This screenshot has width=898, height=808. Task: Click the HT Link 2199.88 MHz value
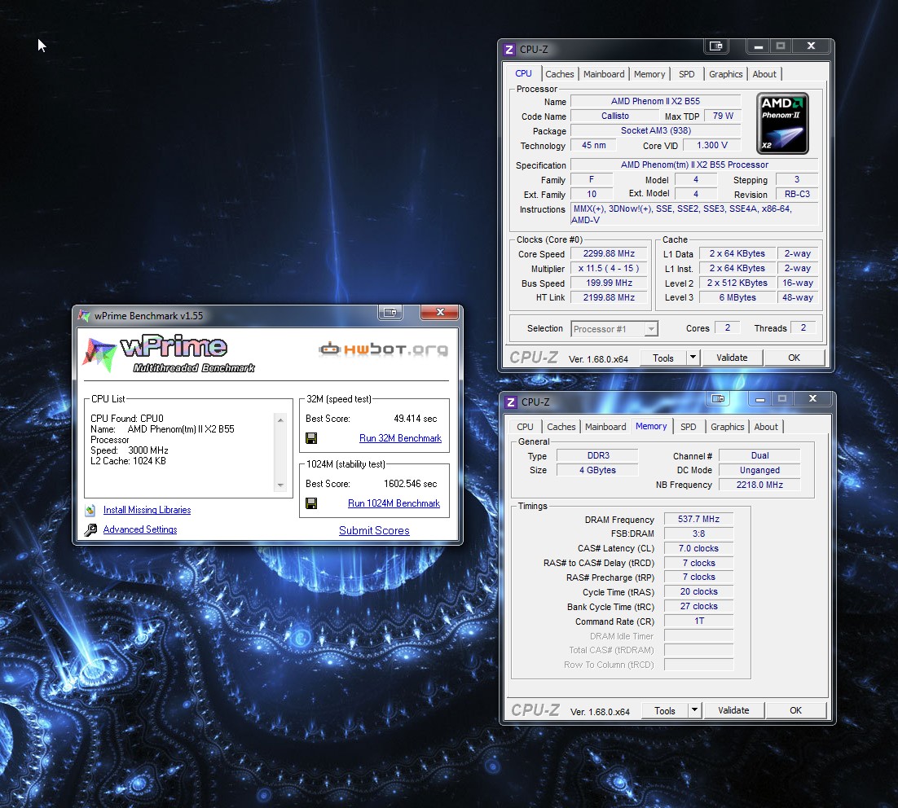[609, 298]
